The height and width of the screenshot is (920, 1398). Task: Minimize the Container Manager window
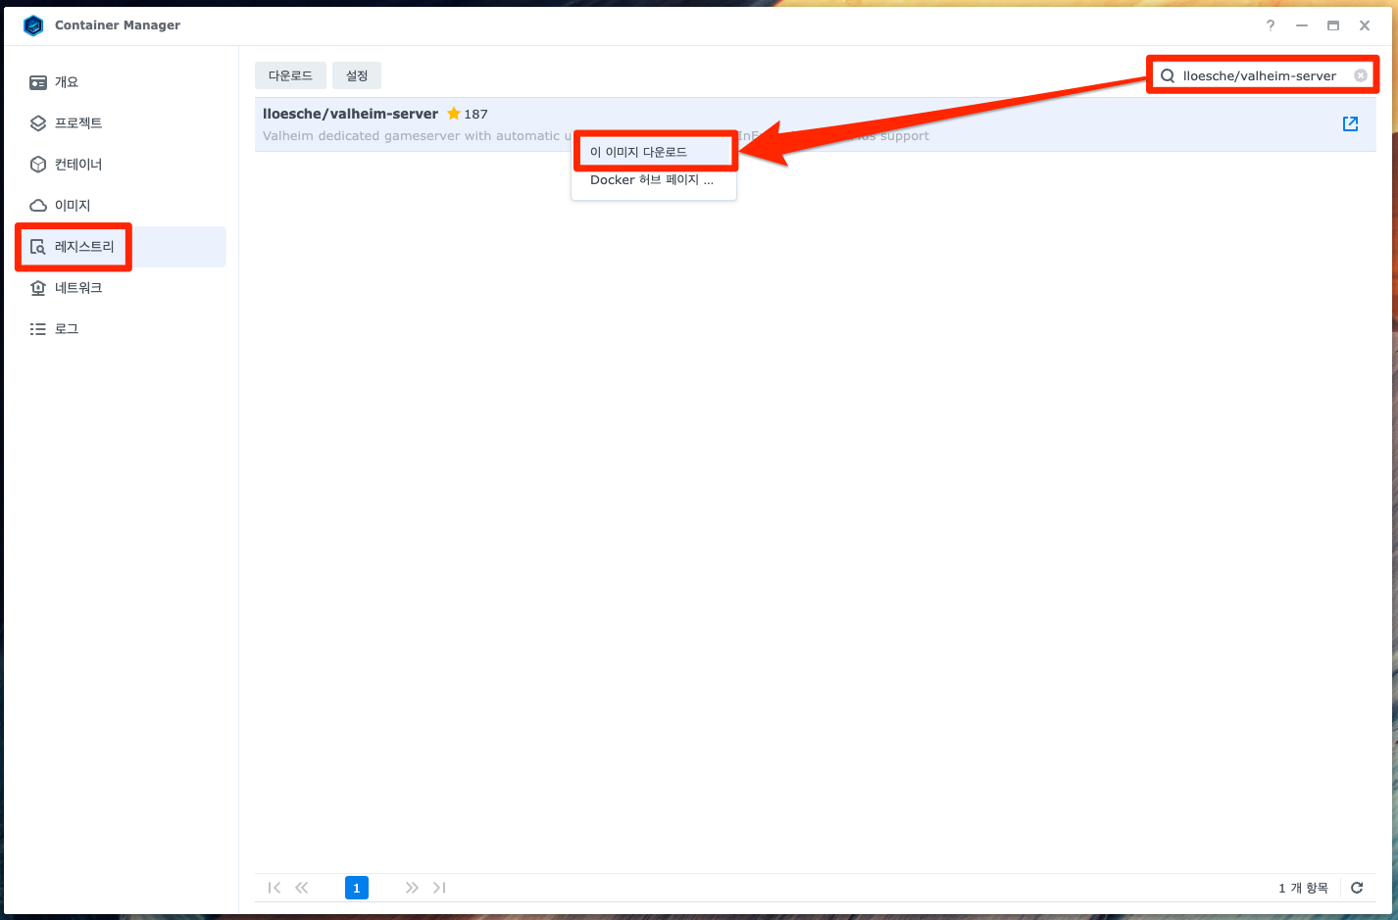click(1302, 25)
